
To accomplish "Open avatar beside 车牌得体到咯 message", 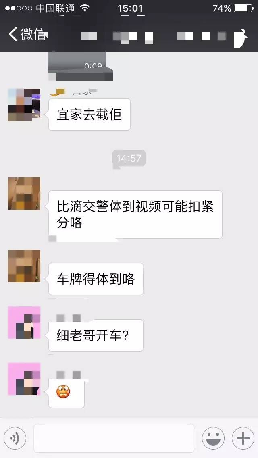I will point(24,266).
